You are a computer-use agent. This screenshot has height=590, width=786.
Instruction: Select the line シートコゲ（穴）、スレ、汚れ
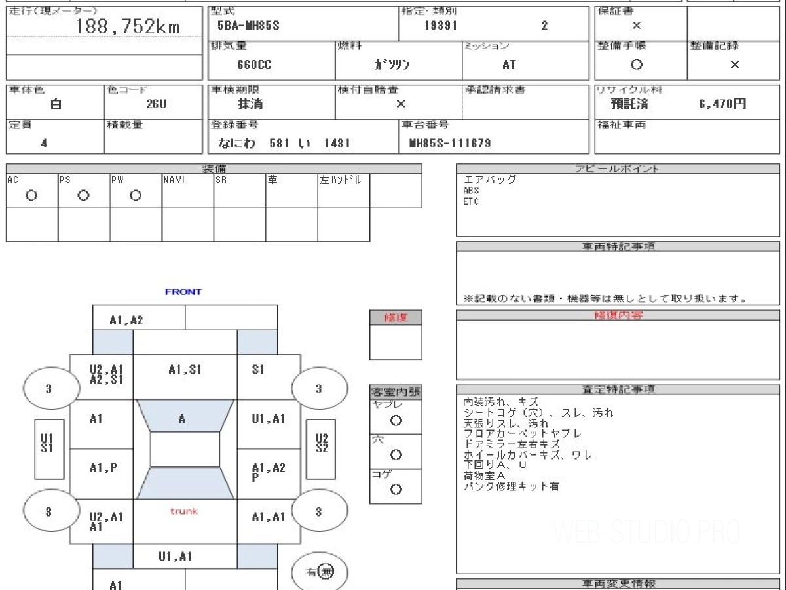coord(538,412)
